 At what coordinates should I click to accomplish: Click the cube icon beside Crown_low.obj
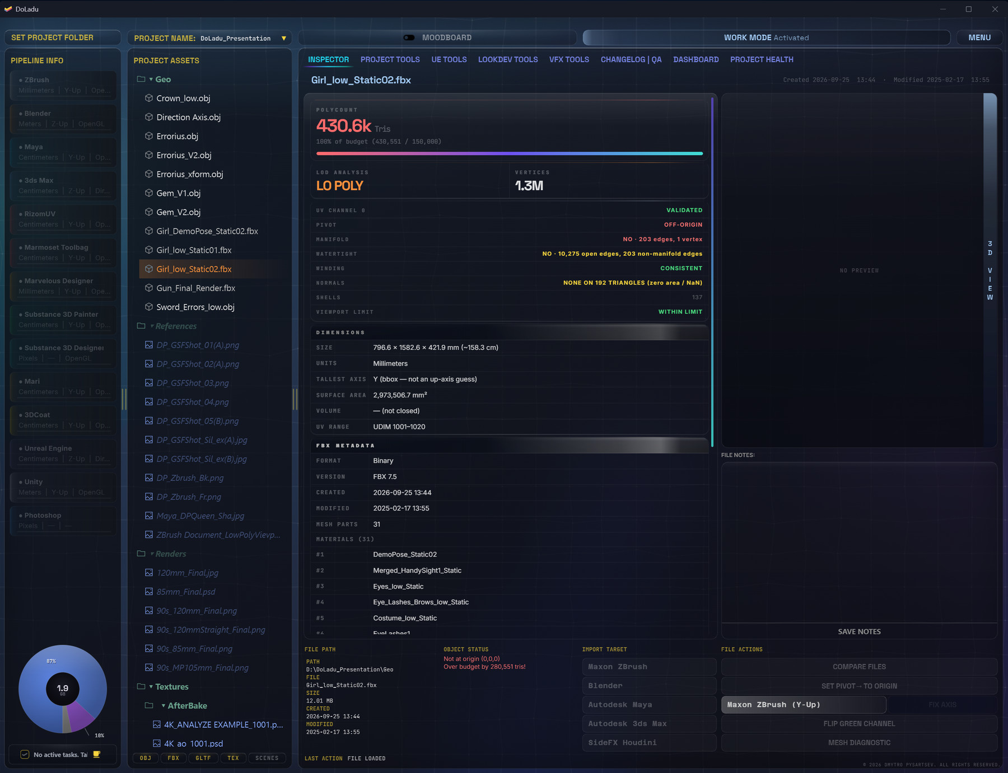(x=149, y=98)
